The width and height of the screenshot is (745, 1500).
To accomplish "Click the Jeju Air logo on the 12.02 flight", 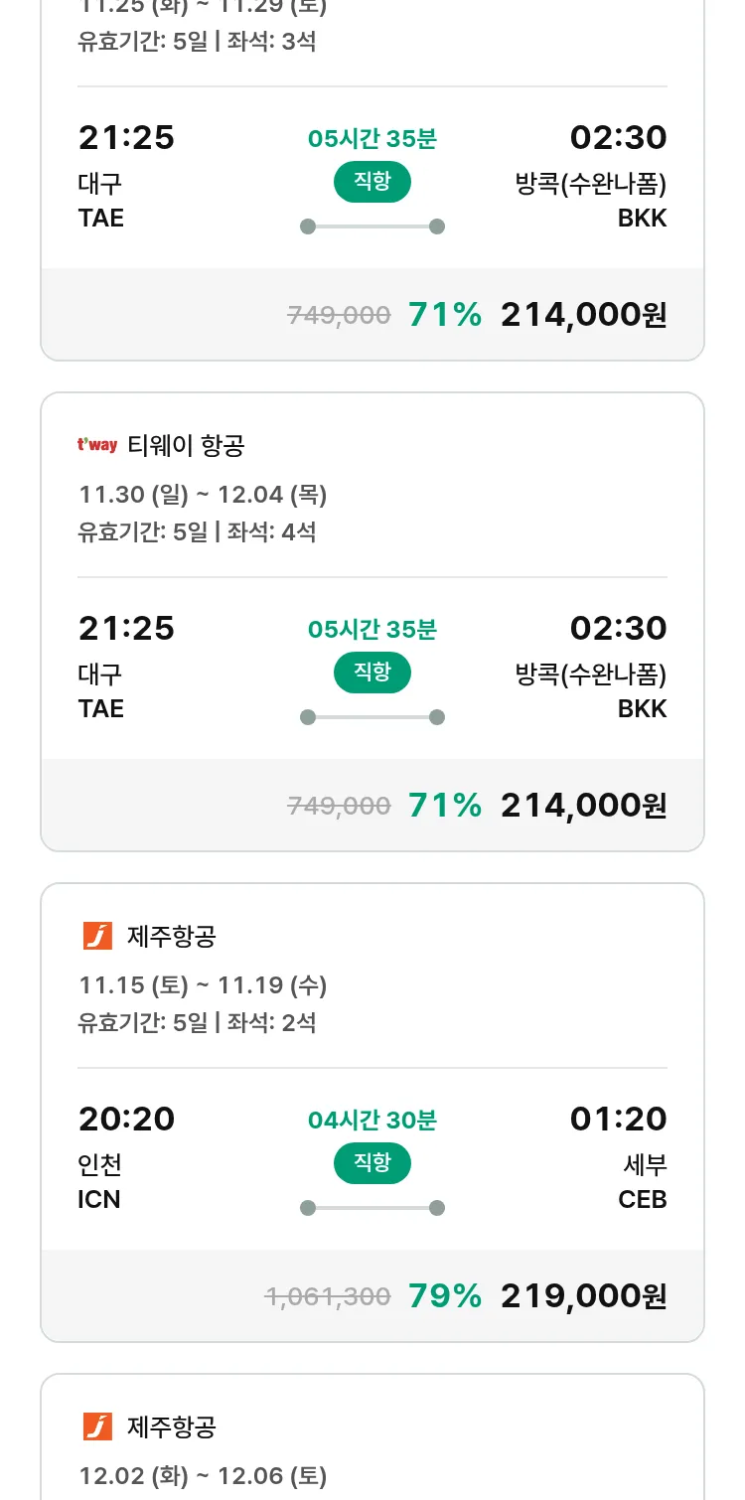I will pyautogui.click(x=97, y=1426).
